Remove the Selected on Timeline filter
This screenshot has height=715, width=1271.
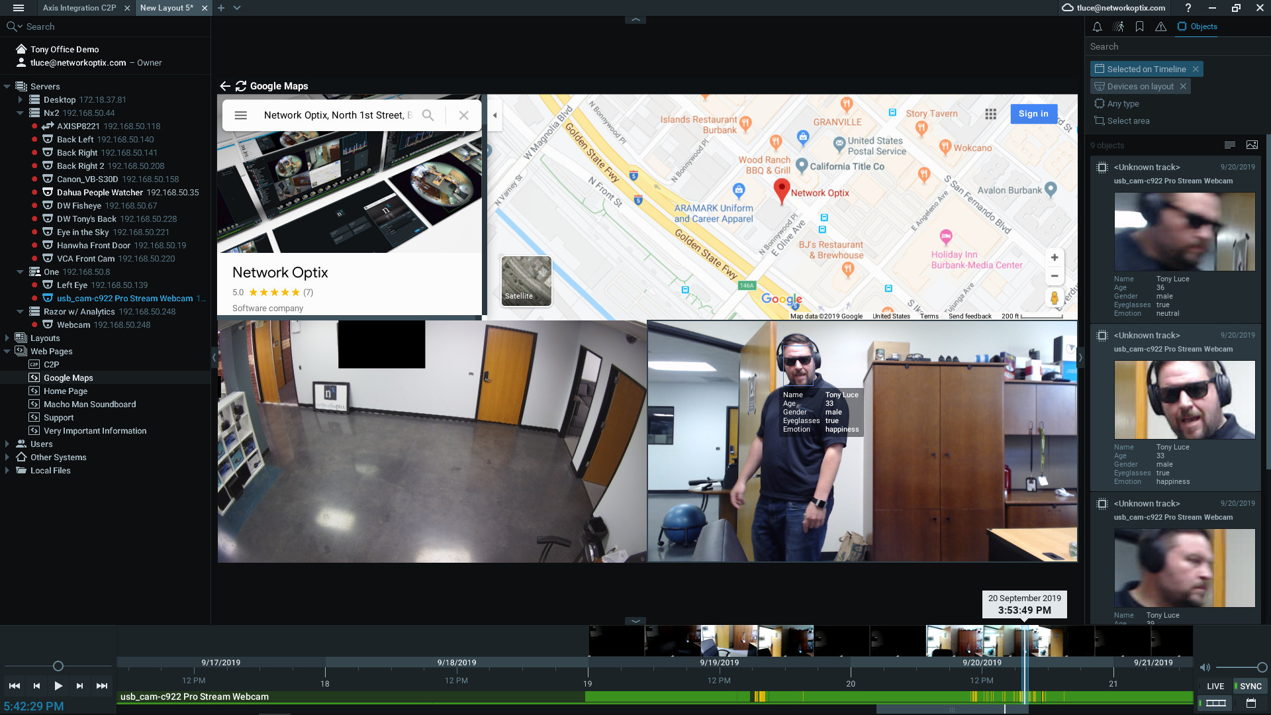1196,69
